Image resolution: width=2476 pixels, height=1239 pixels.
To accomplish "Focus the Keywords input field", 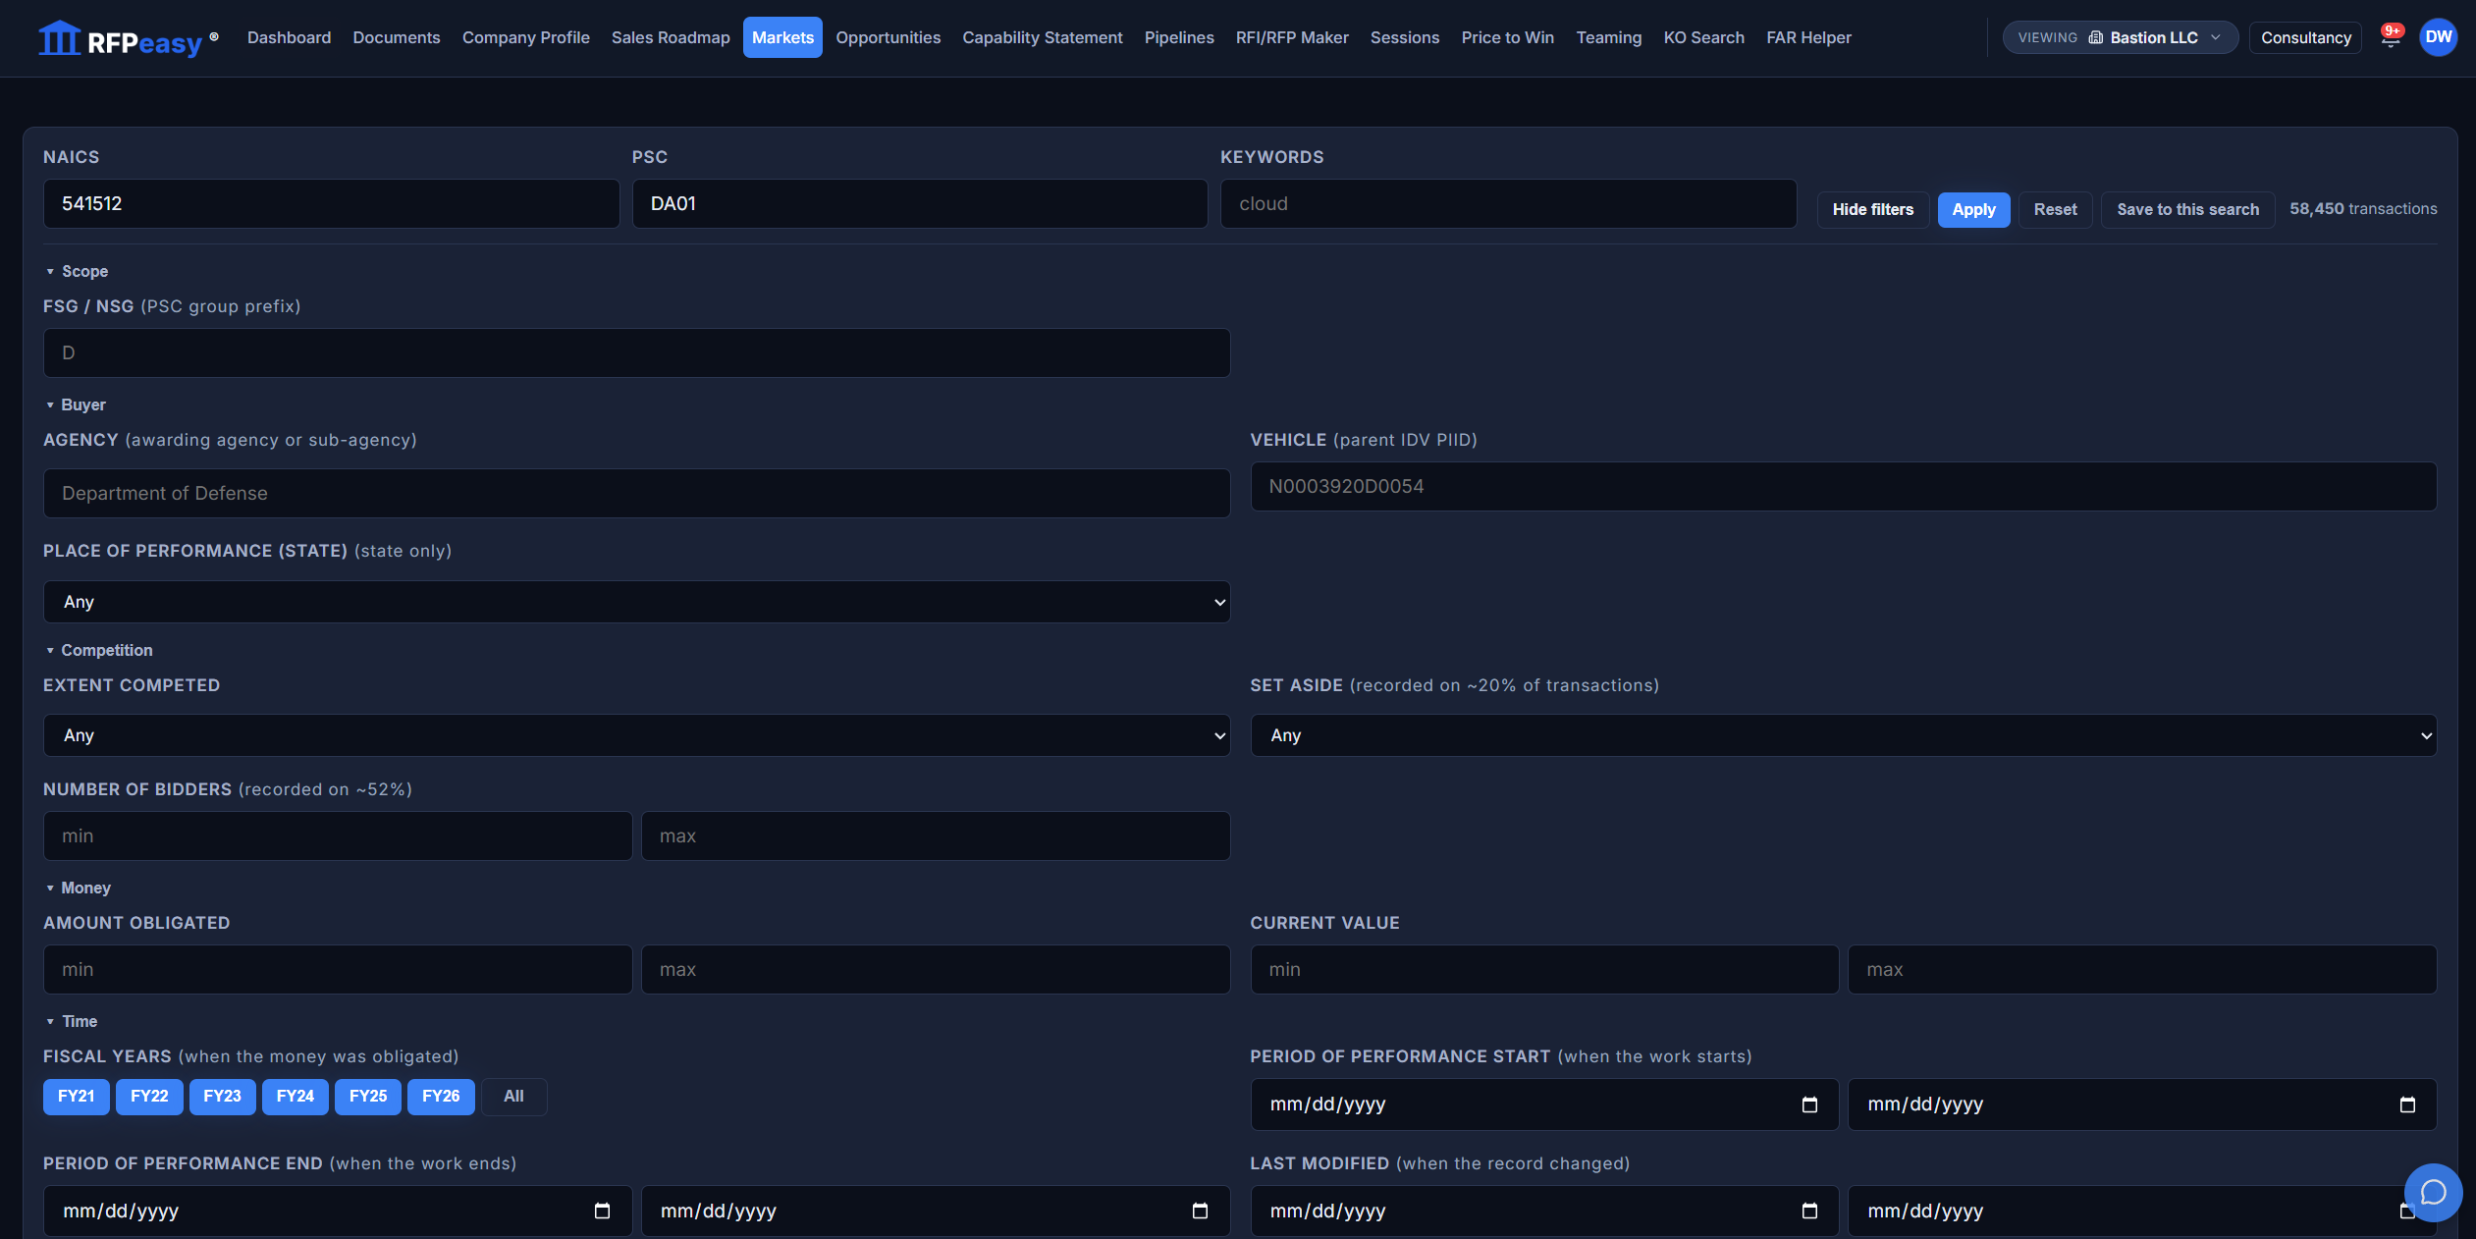I will [x=1508, y=203].
